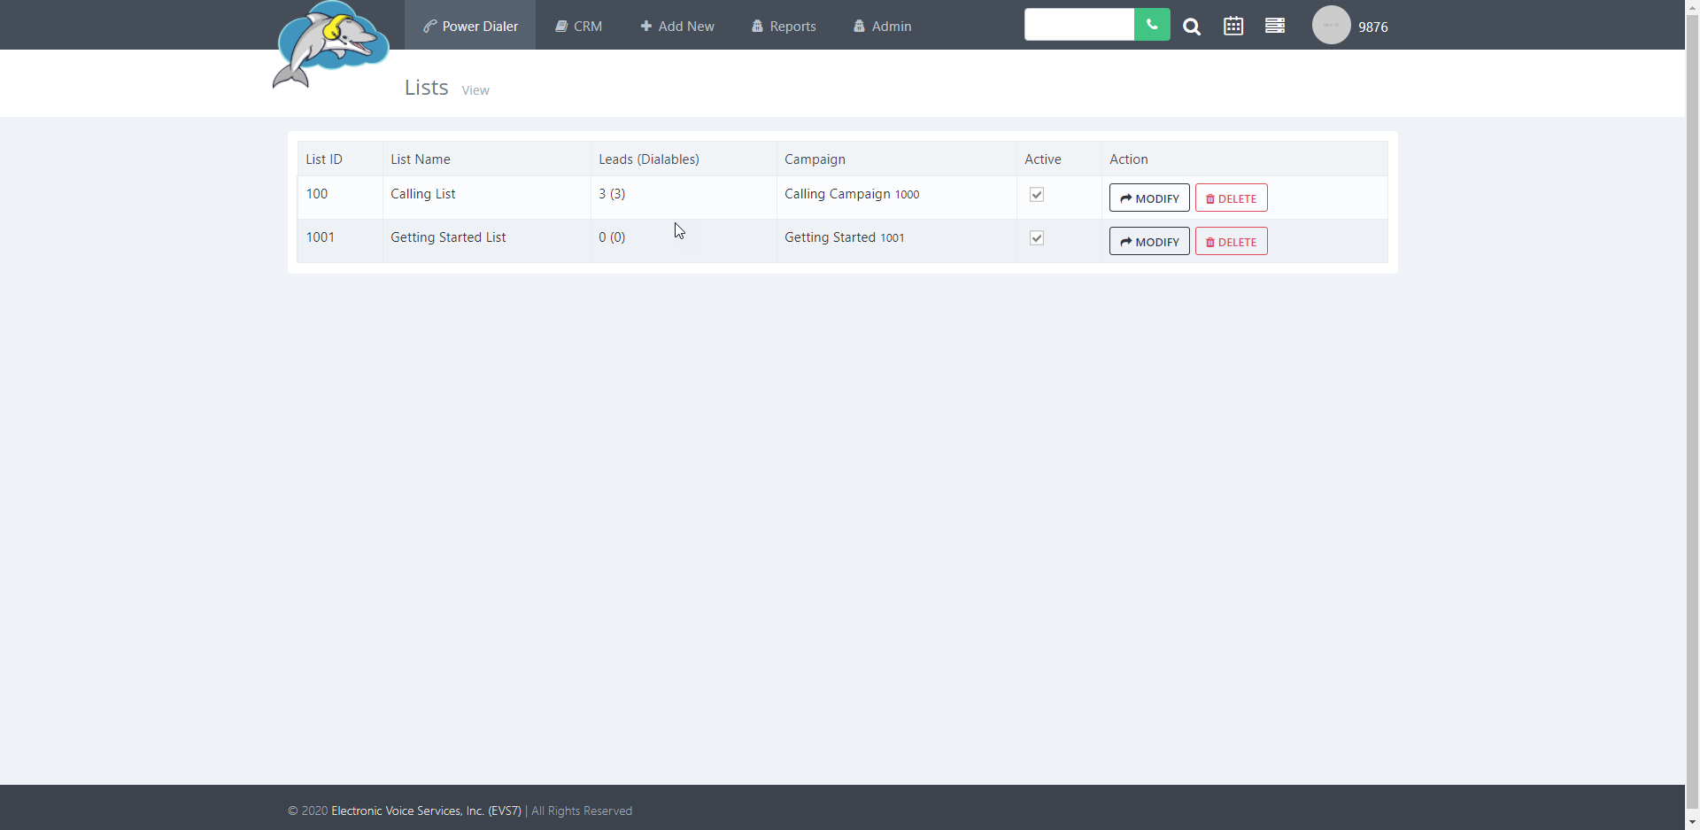Click the Getting Started List name
This screenshot has width=1700, height=830.
[448, 237]
